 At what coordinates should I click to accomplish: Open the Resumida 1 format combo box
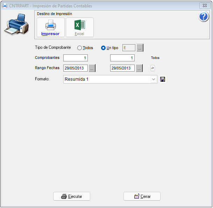[x=110, y=79]
